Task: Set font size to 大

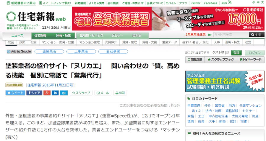Action: tap(262, 2)
